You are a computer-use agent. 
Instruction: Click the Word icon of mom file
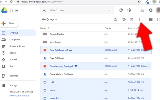click(x=45, y=90)
